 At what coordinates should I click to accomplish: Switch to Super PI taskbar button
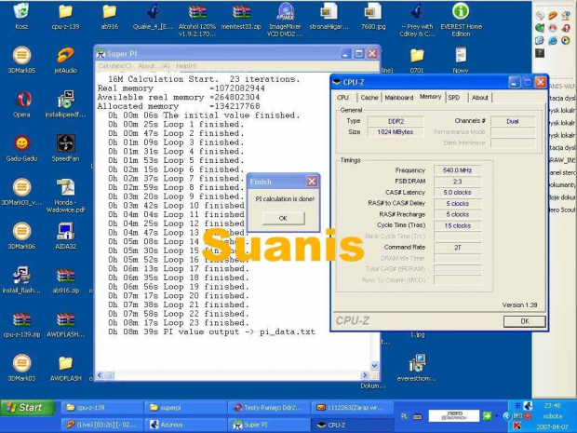click(269, 425)
